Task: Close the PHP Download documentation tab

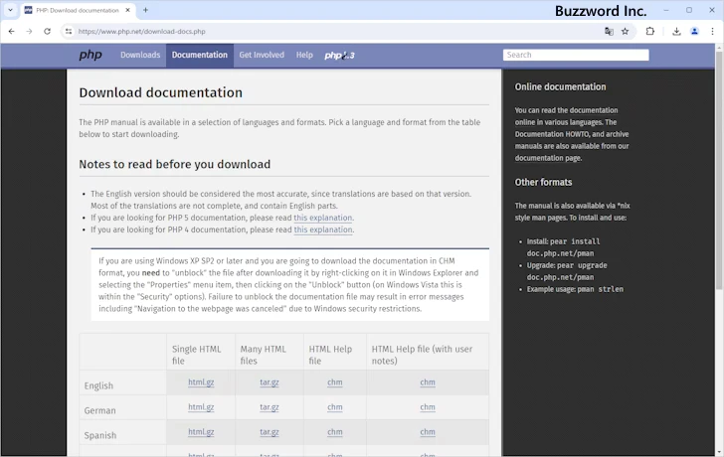Action: pyautogui.click(x=128, y=10)
